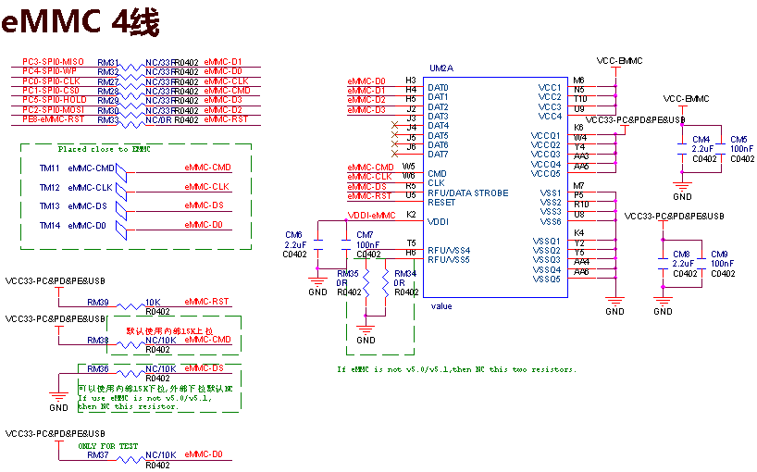Image resolution: width=757 pixels, height=472 pixels.
Task: Select the VDDI-eMMC net label
Action: (x=371, y=216)
